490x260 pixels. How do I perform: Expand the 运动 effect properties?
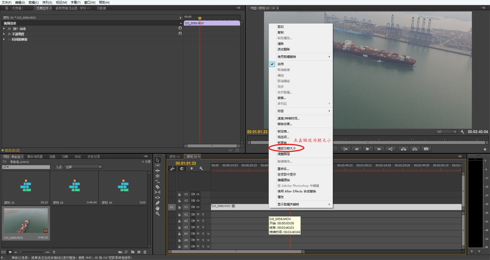(4, 28)
